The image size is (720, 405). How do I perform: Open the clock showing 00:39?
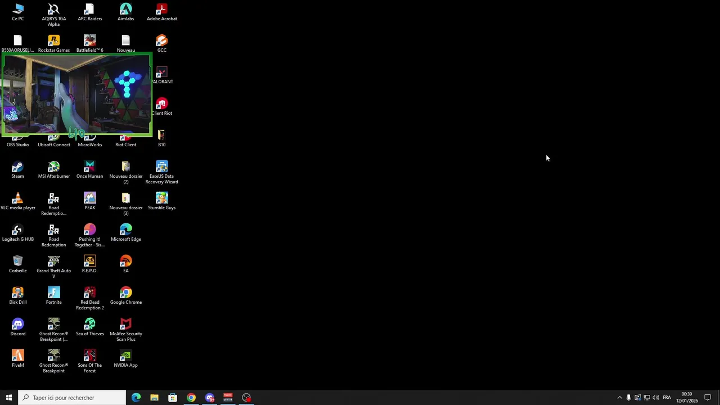pos(687,398)
